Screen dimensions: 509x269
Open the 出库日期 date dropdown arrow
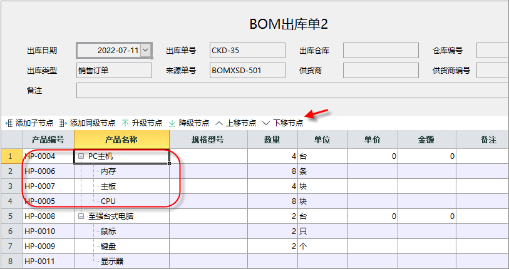(145, 50)
